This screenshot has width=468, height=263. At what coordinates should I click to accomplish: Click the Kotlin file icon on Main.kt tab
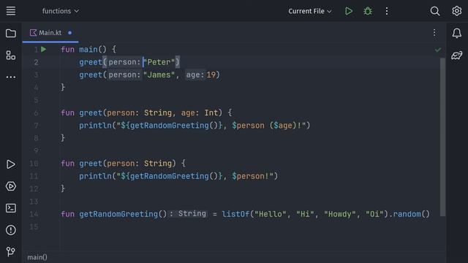click(x=33, y=32)
